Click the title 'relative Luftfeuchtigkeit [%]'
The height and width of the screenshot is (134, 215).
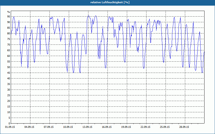(110, 2)
